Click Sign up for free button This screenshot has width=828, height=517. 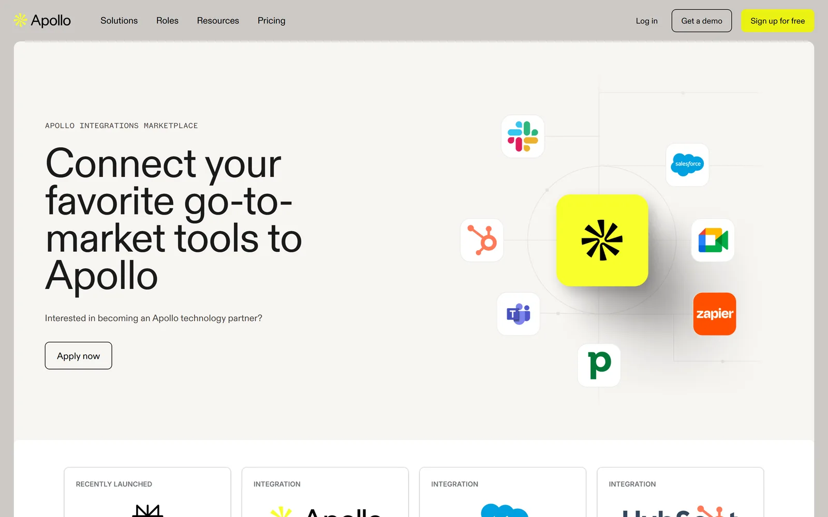tap(778, 21)
